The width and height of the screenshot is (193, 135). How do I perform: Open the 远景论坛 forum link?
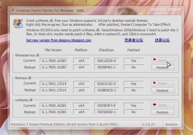coord(162,40)
